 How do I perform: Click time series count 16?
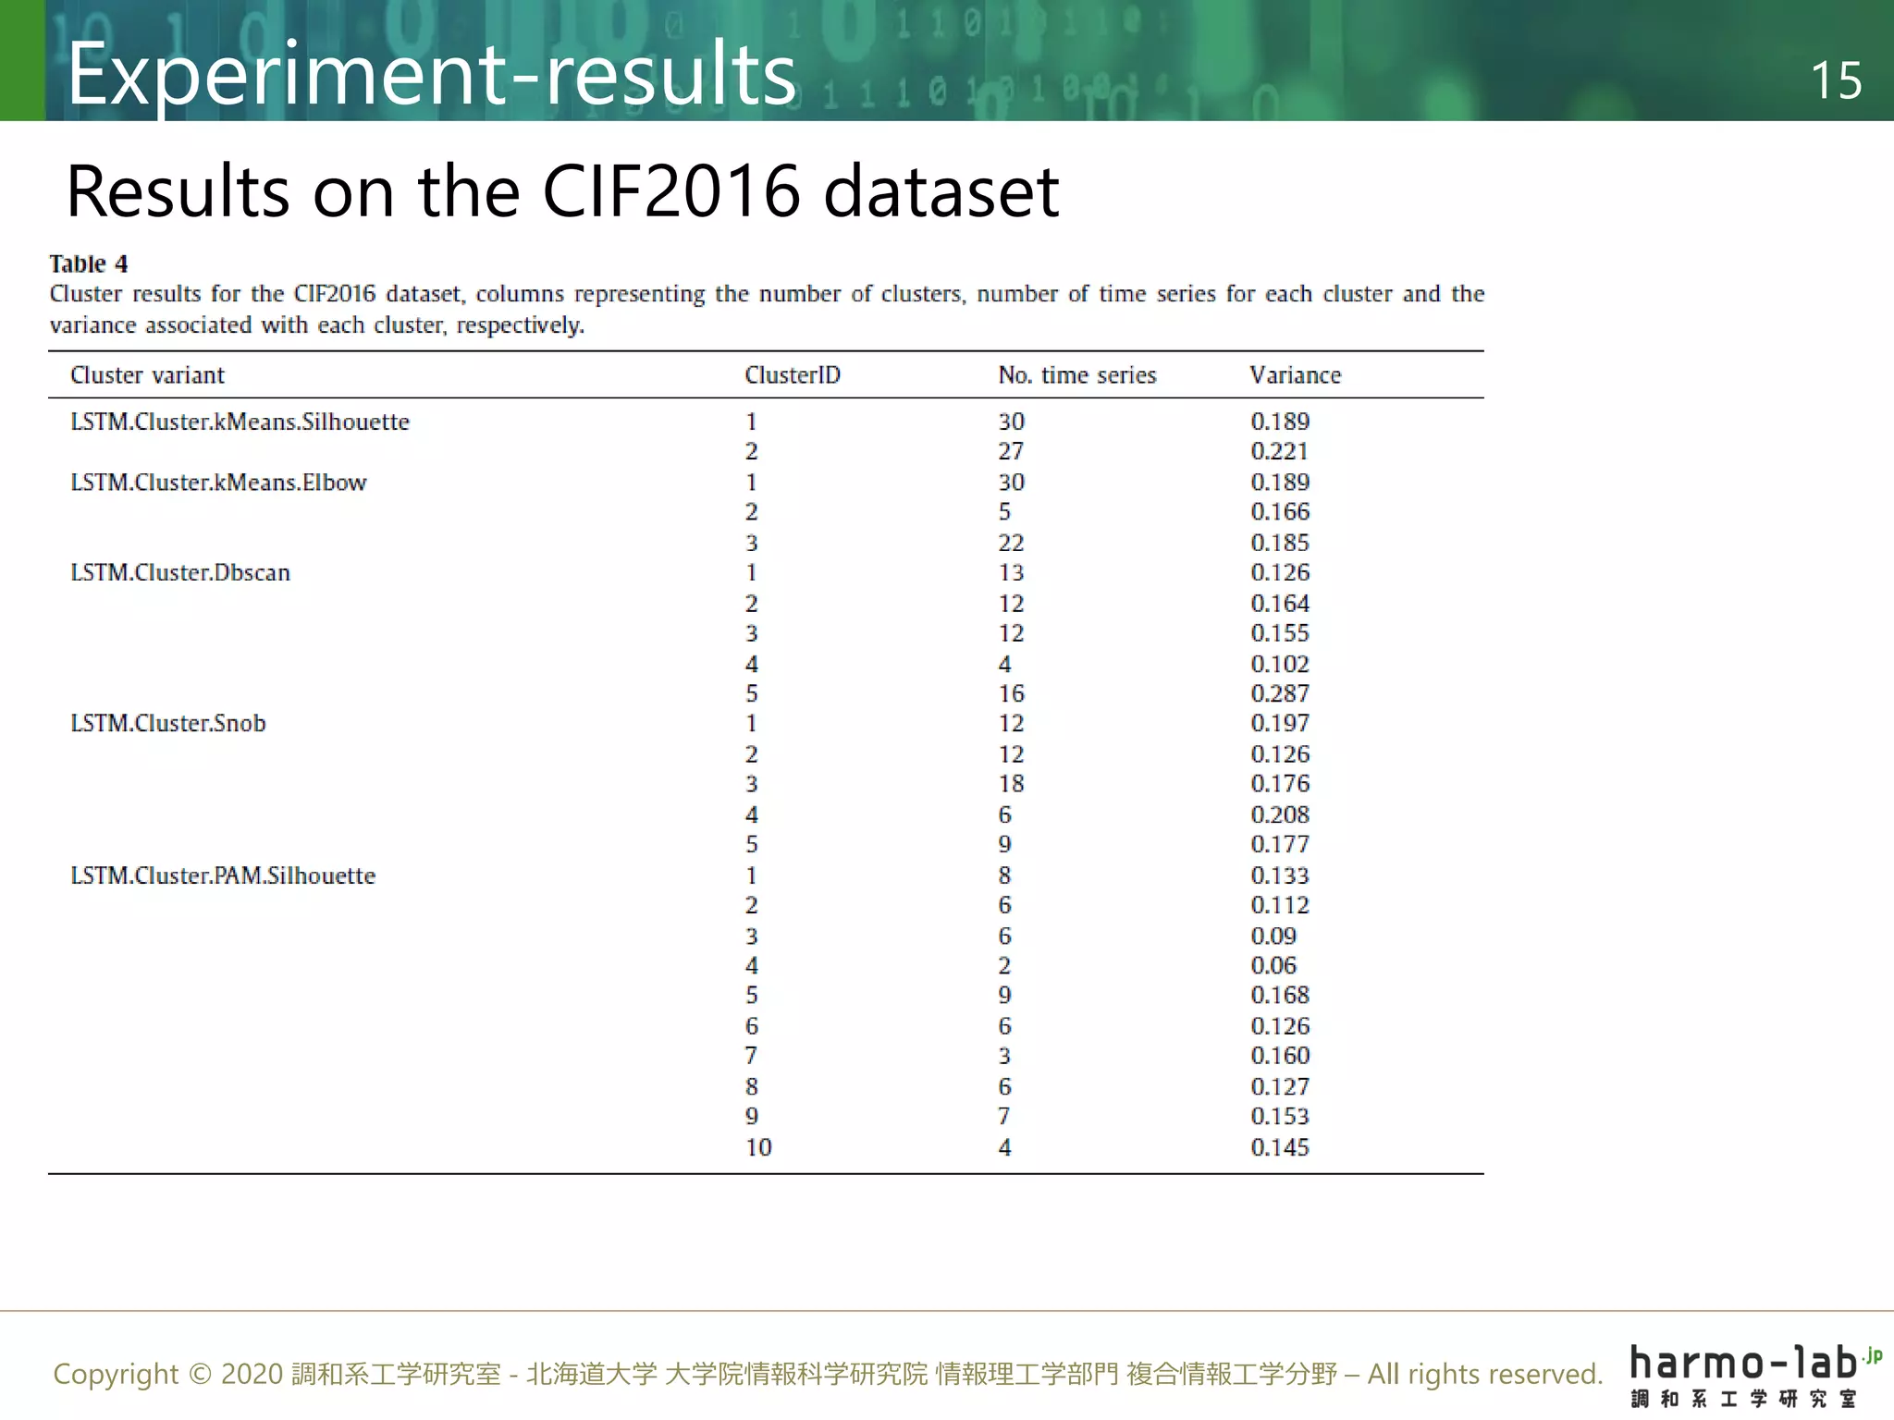click(x=1011, y=693)
